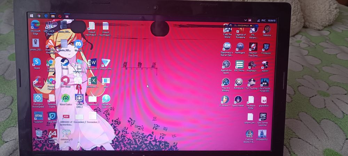The width and height of the screenshot is (348, 156).
Task: Open Legends of Runeterra
Action: (240, 32)
